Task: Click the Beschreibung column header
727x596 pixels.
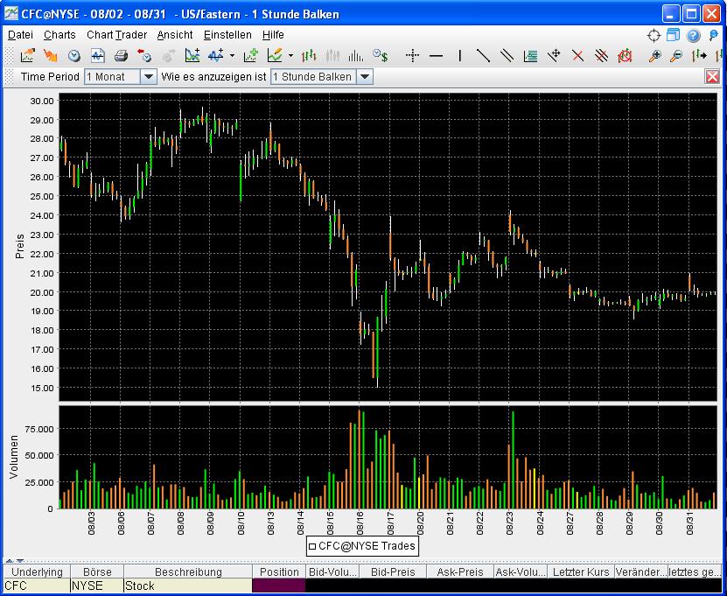Action: point(188,571)
